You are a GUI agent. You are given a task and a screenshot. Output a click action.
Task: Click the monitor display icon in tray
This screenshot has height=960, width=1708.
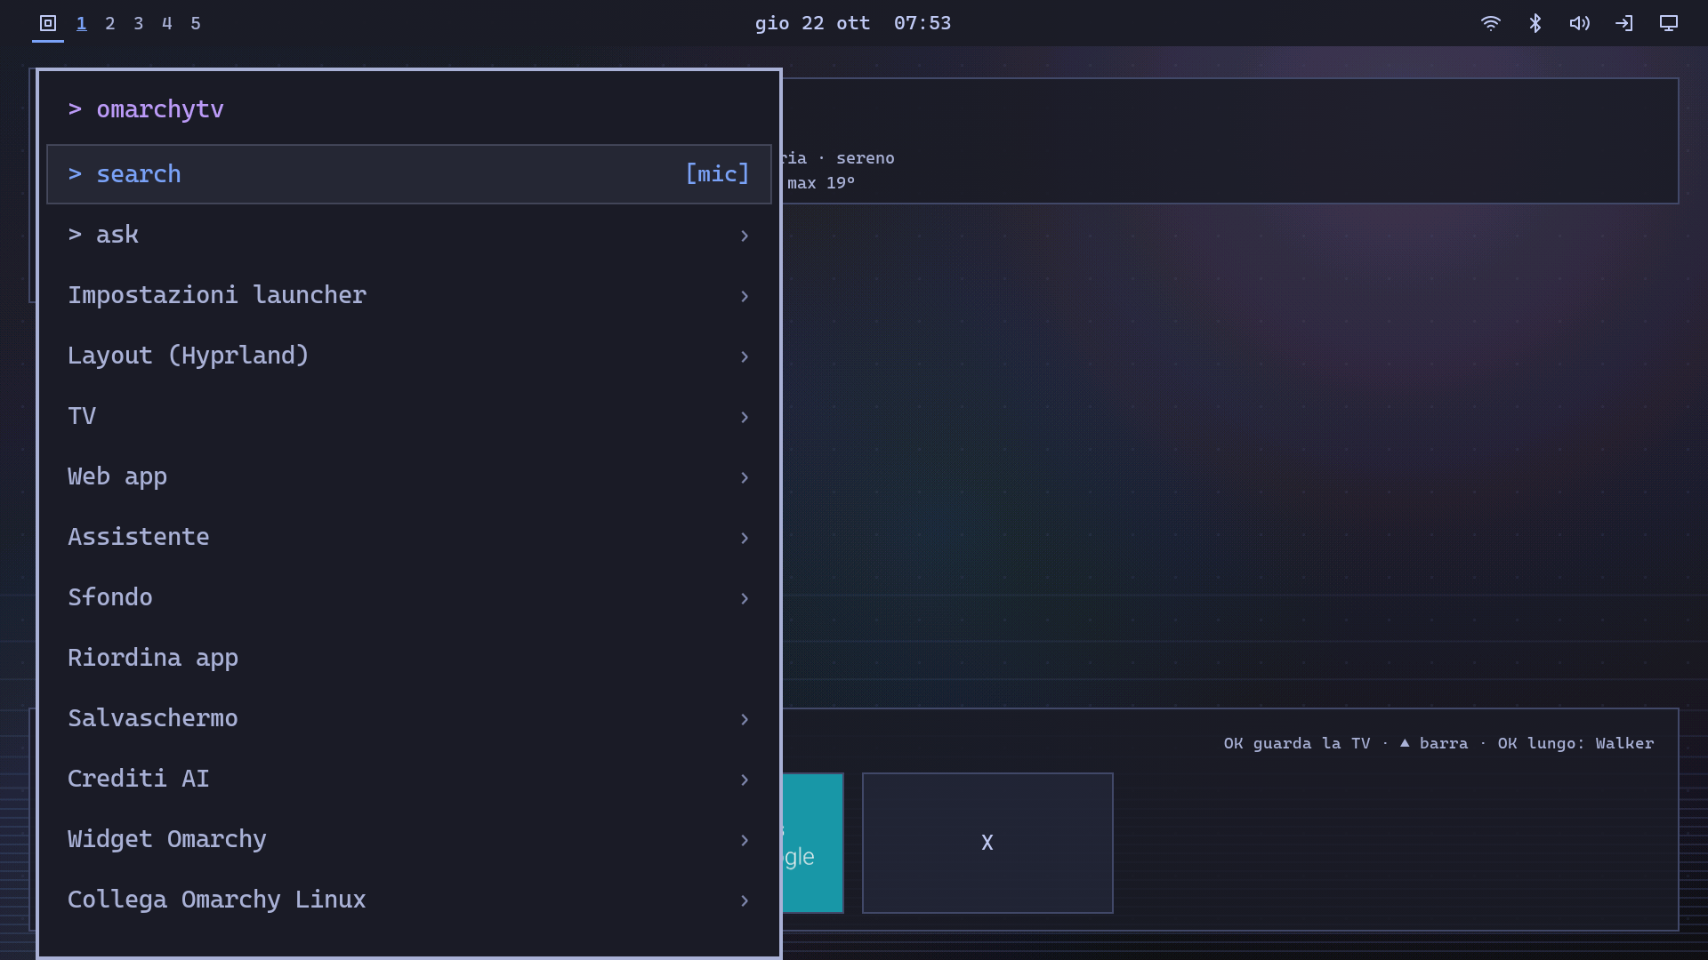click(x=1669, y=23)
